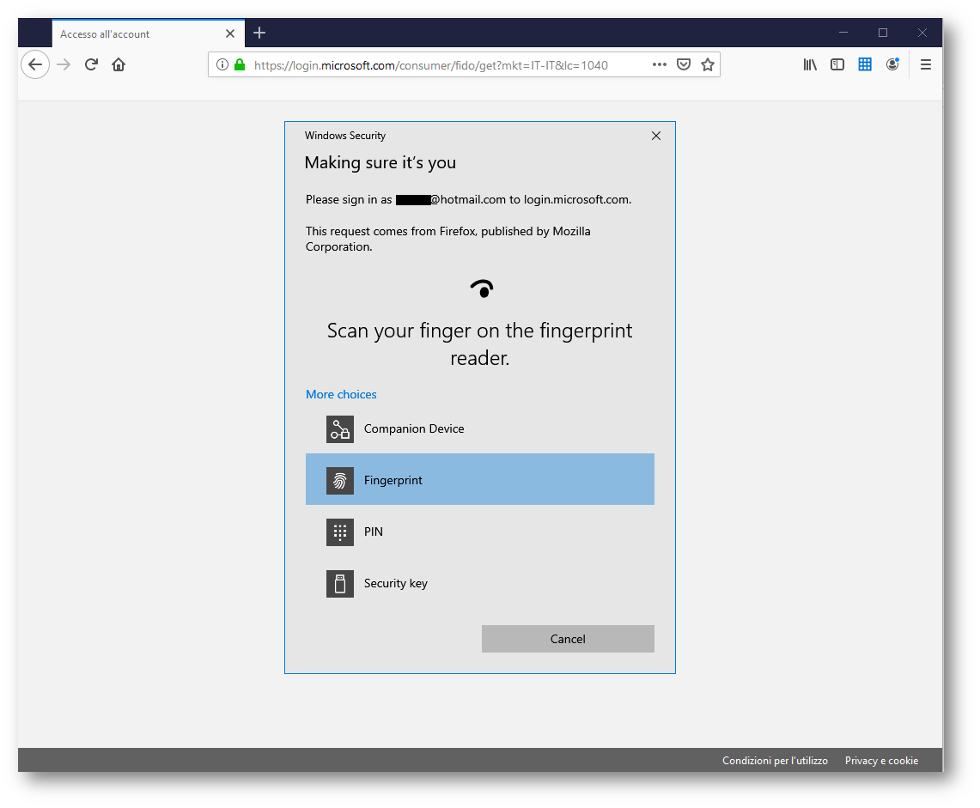Click the fingerprint reader sensor glyph

pos(482,289)
